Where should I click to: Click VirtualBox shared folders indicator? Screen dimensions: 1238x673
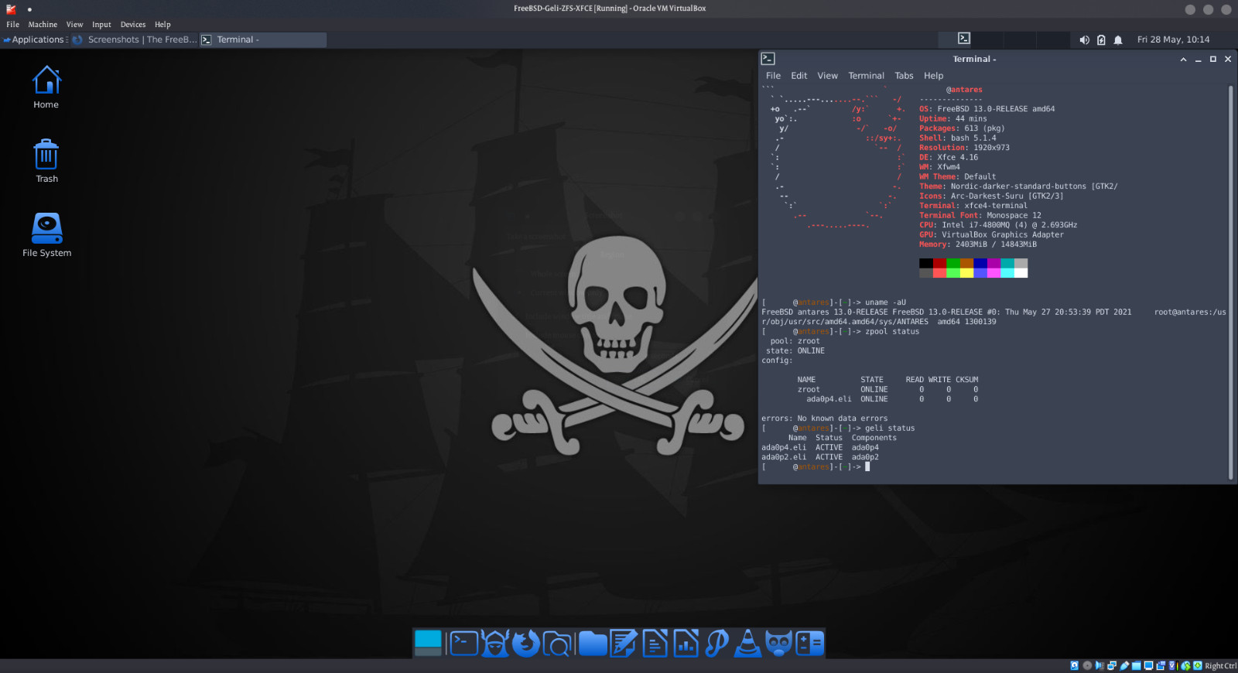pyautogui.click(x=1137, y=665)
